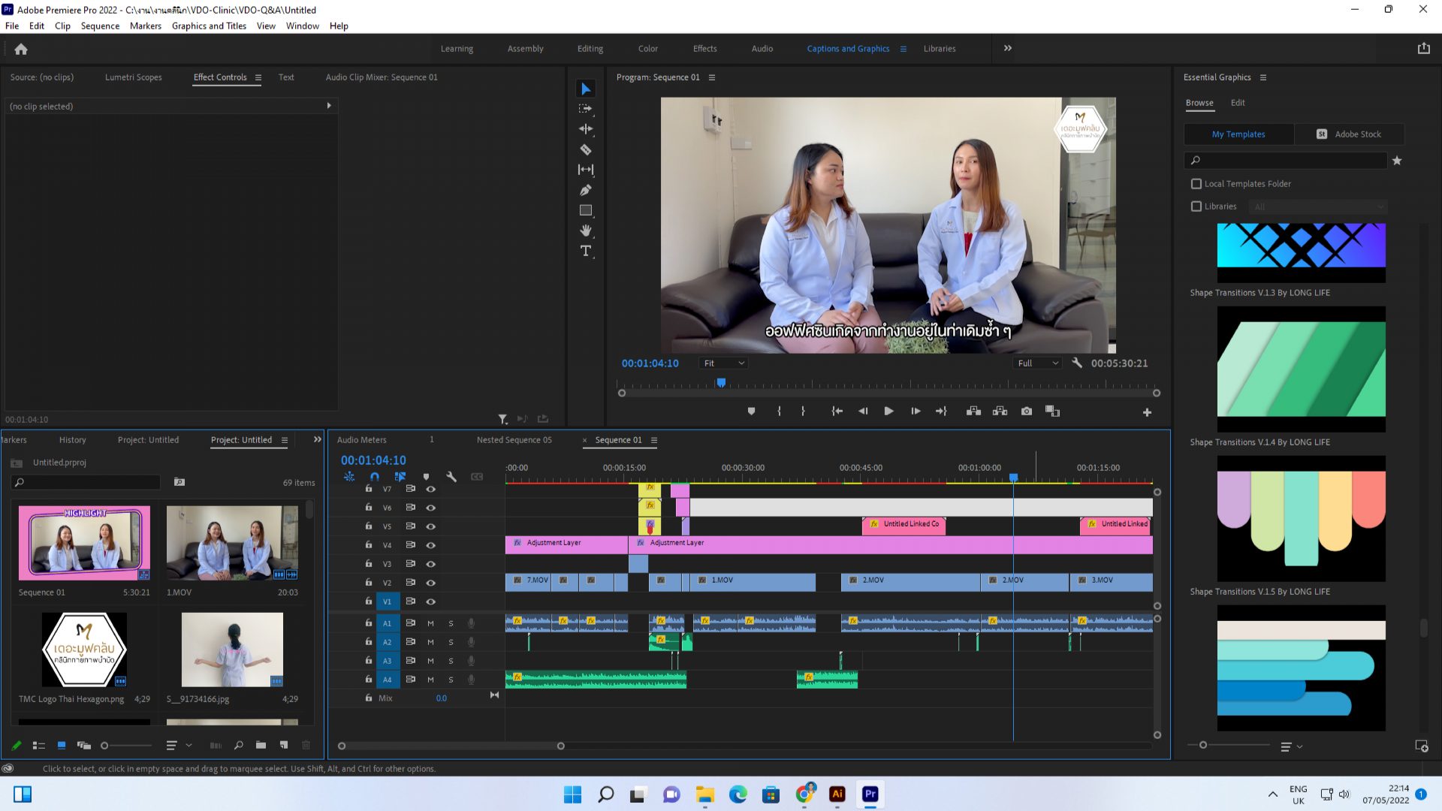Enable Libraries checkbox

(1196, 207)
